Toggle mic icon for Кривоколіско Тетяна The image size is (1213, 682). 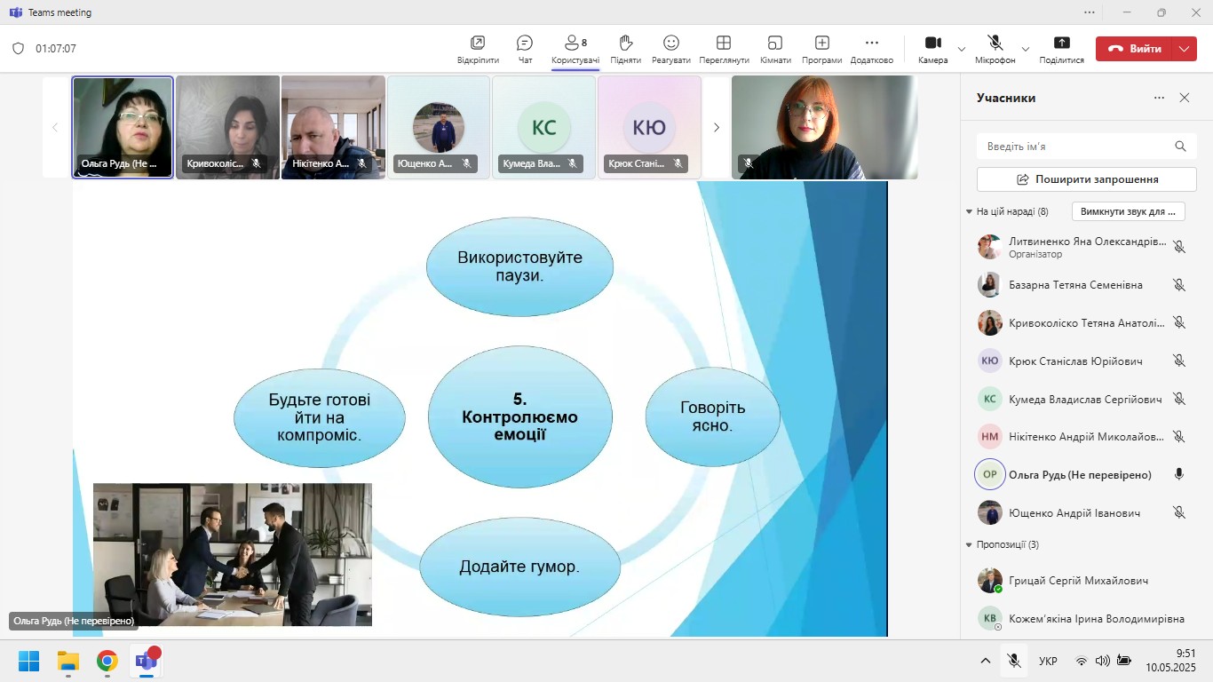[1179, 323]
